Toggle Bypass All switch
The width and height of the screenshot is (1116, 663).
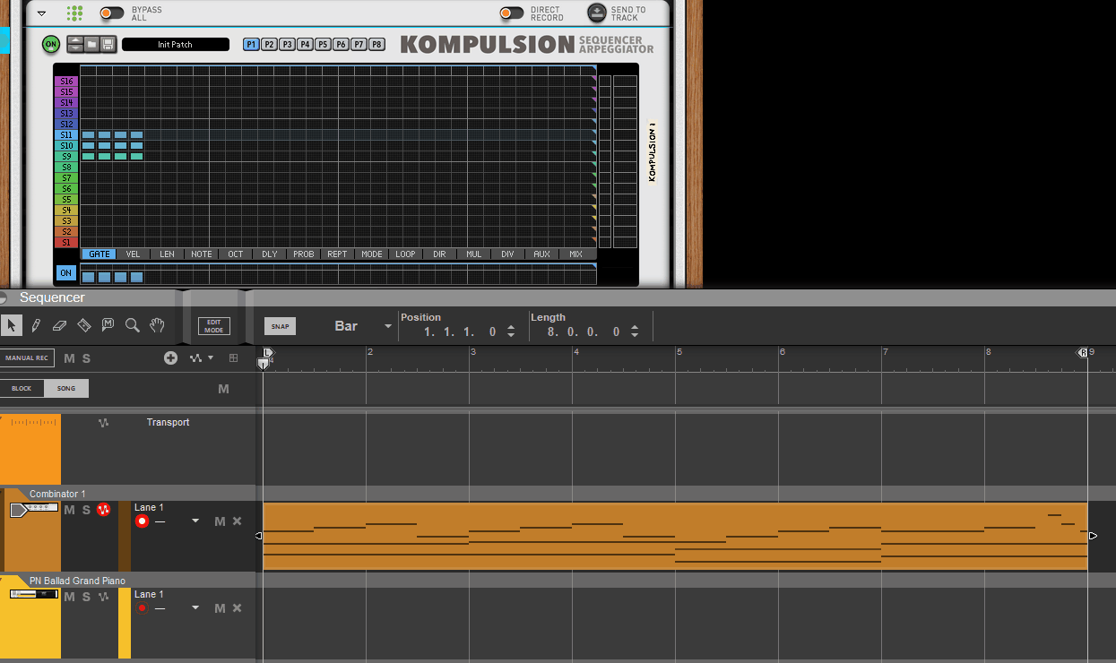point(112,13)
